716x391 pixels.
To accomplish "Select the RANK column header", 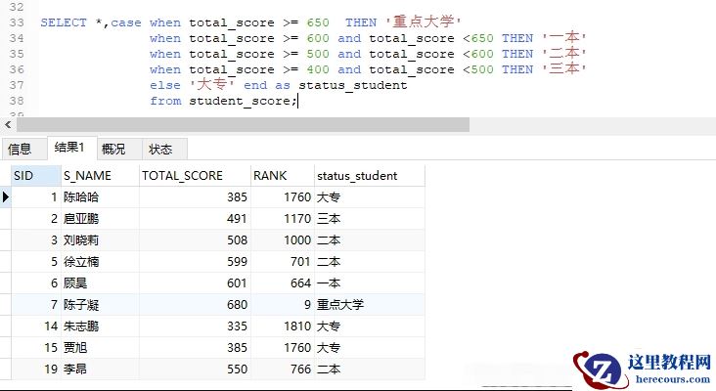I will [283, 176].
